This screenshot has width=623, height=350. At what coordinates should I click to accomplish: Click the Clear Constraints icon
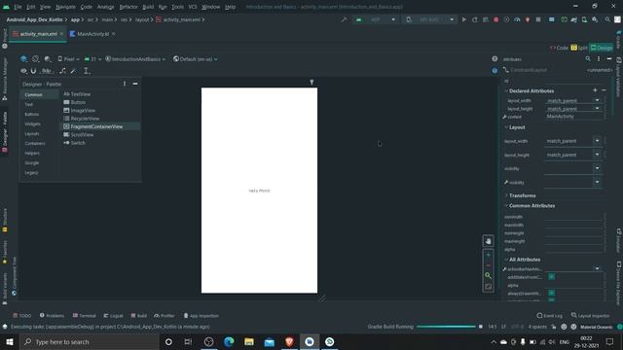coord(62,71)
